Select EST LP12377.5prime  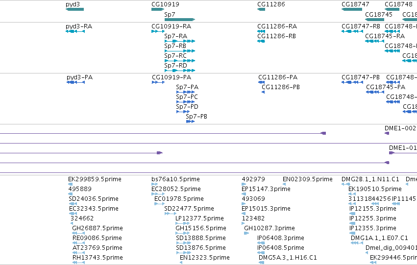click(182, 223)
